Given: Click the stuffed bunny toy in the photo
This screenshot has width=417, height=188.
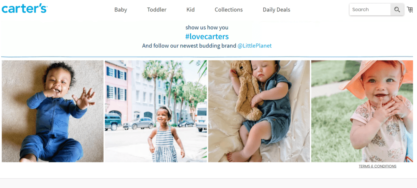Looking at the screenshot, I should (246, 87).
